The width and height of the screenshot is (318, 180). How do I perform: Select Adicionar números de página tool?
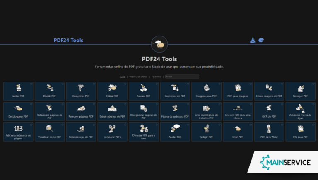coord(18,132)
